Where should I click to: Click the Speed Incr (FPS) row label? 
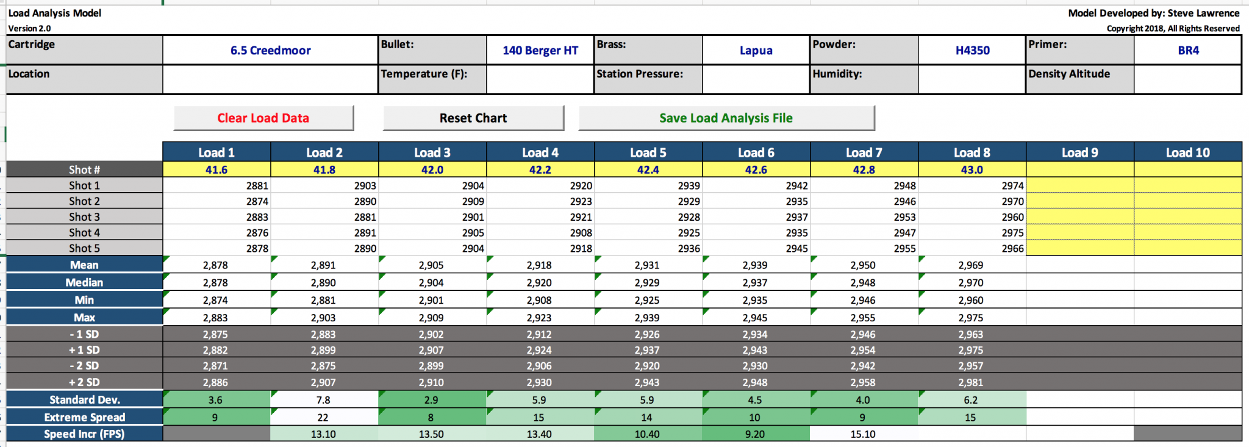[x=84, y=434]
